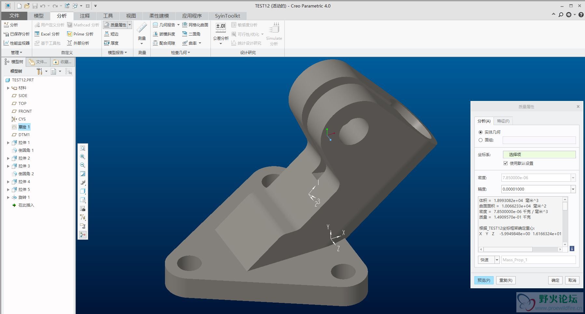Click 重复(R) repeat button
Screen dimensions: 585x314
click(x=506, y=280)
